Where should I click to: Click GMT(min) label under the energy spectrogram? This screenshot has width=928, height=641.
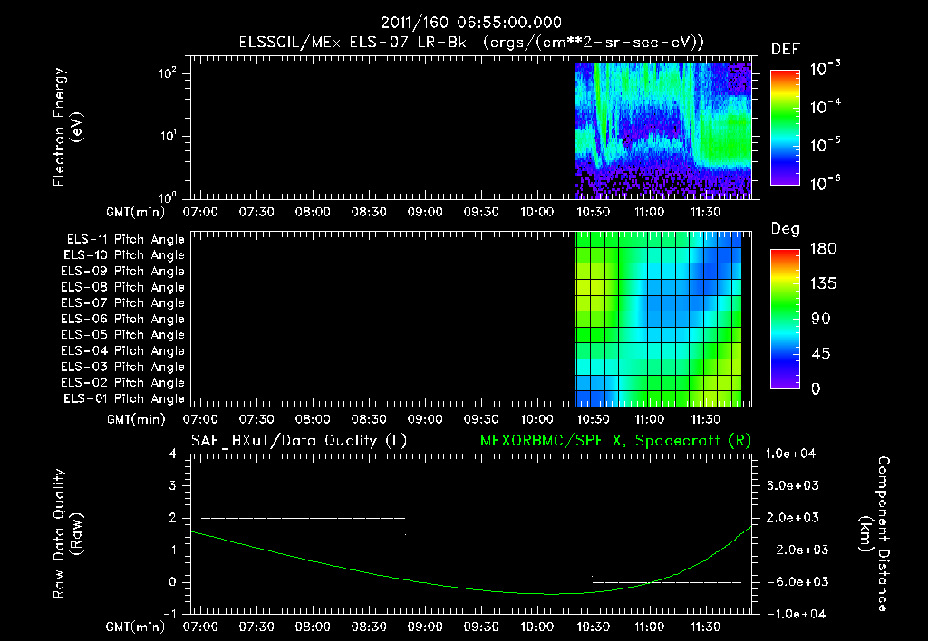tap(136, 212)
